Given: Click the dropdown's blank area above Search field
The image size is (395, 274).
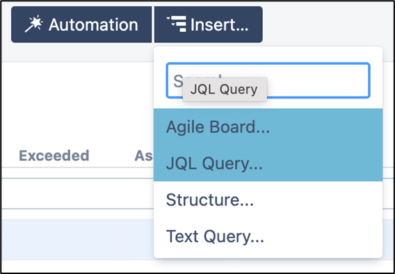Looking at the screenshot, I should [268, 55].
